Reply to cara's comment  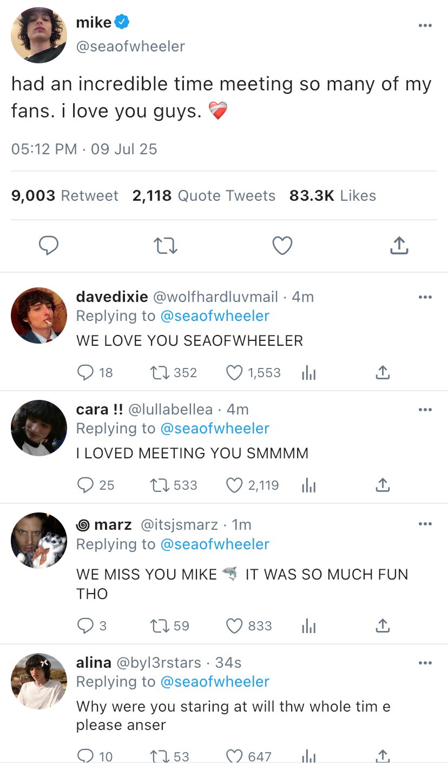pyautogui.click(x=85, y=485)
